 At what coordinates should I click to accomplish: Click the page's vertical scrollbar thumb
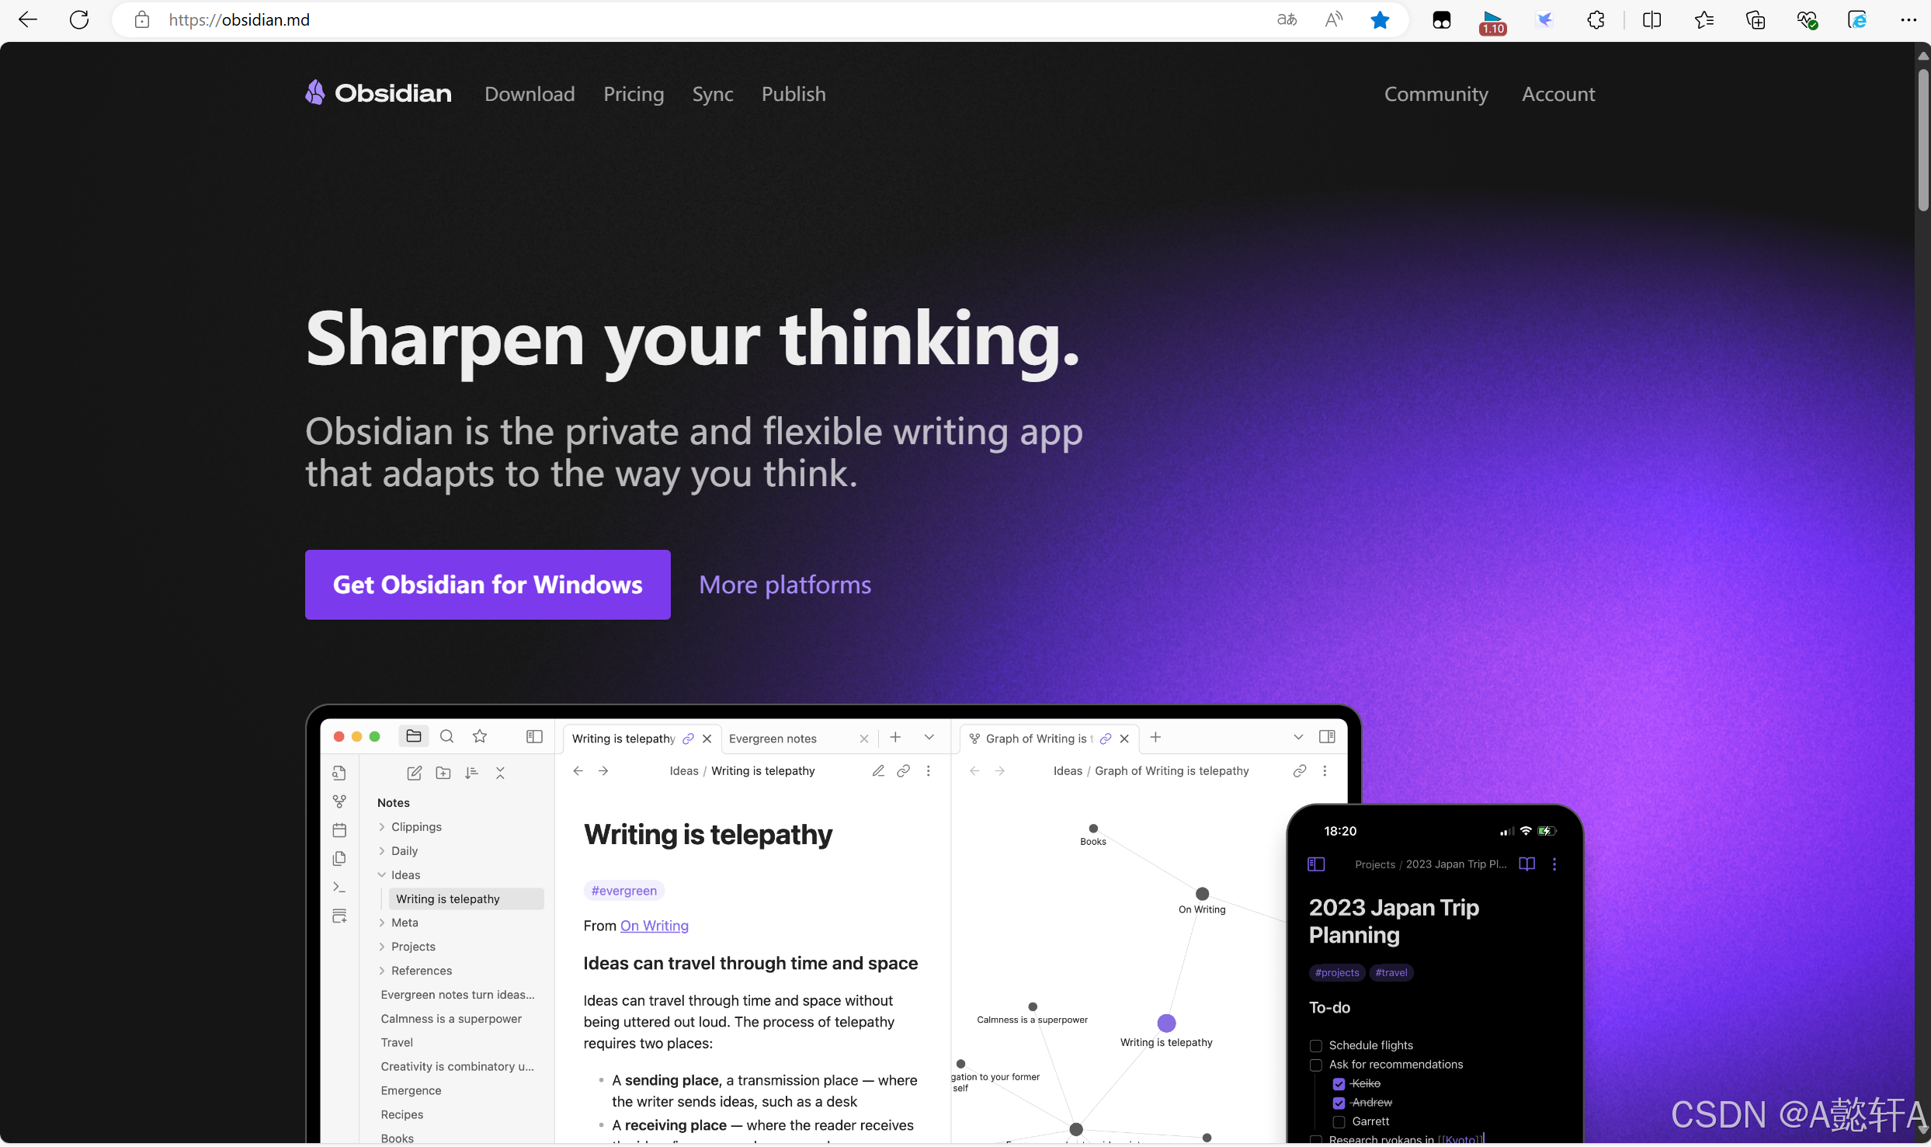(x=1922, y=140)
